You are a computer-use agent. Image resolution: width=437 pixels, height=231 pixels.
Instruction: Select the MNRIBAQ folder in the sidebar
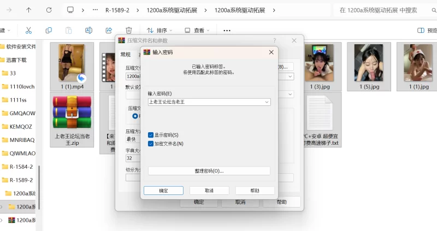18,140
